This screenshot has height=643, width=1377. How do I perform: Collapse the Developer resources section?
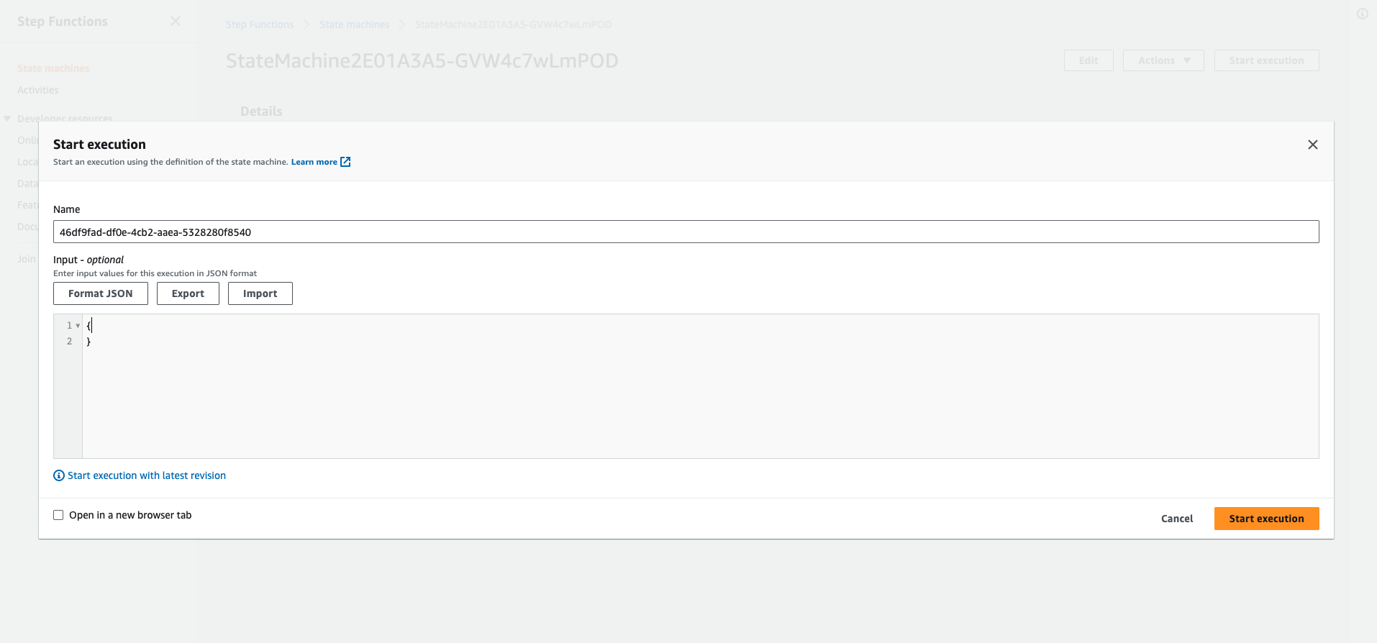tap(7, 118)
